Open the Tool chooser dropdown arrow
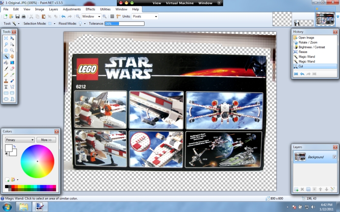Screen dimensions: 340x212 [19, 24]
